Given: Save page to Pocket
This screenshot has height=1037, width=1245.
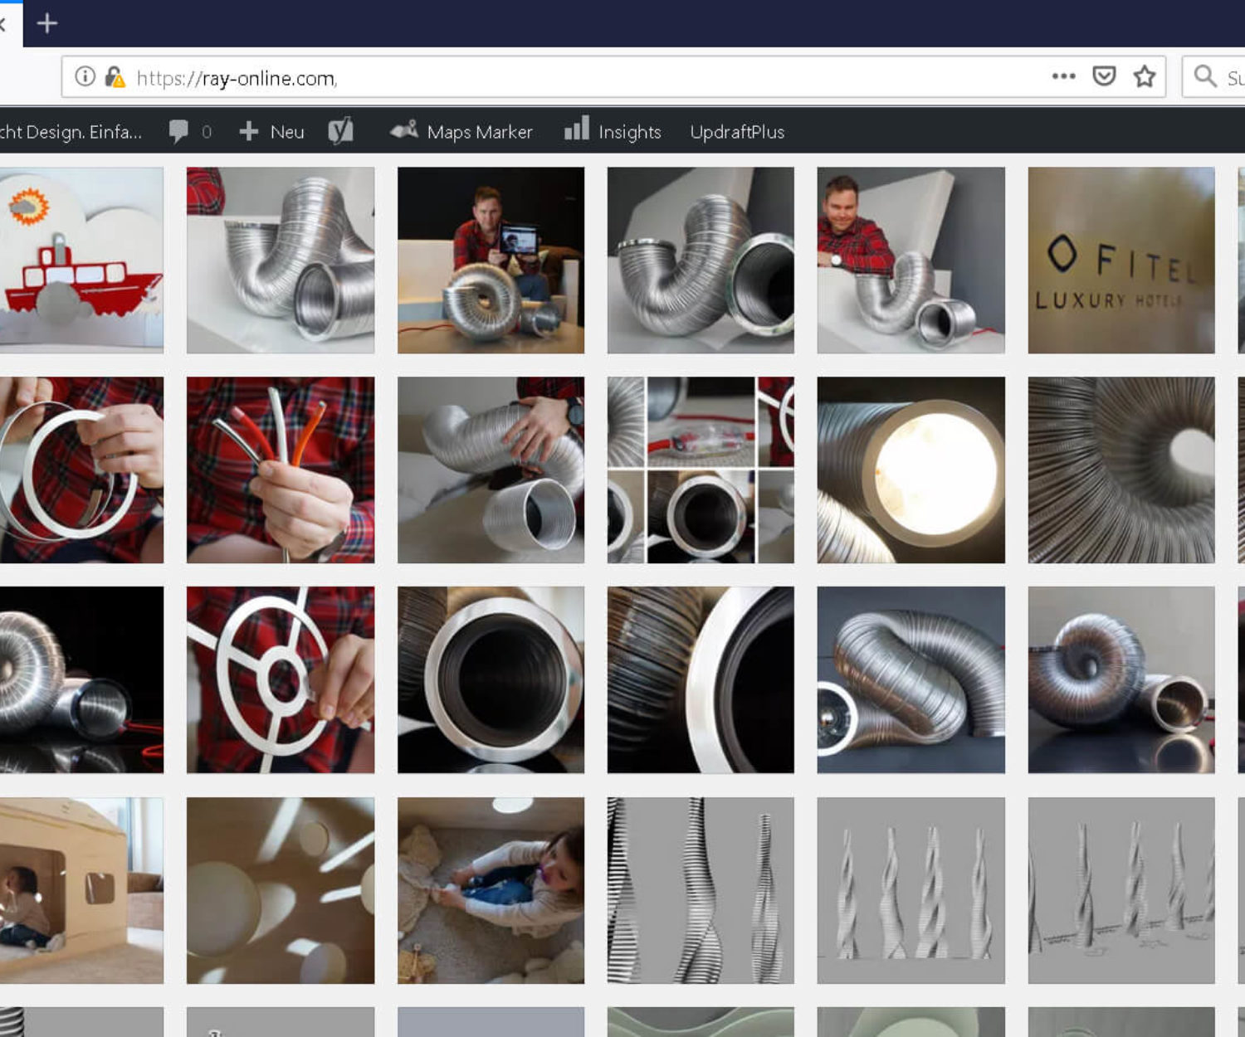Looking at the screenshot, I should pos(1104,76).
